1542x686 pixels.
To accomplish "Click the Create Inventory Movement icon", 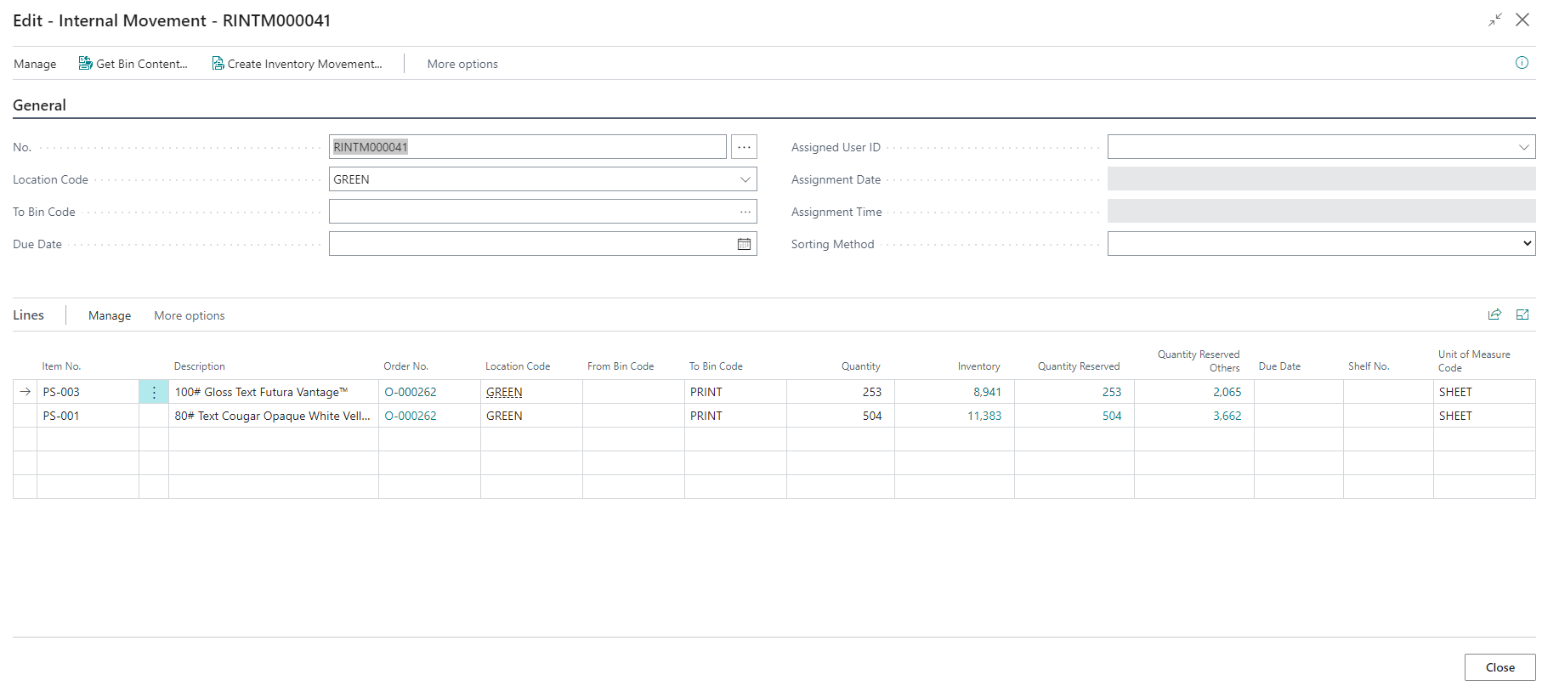I will pyautogui.click(x=218, y=64).
